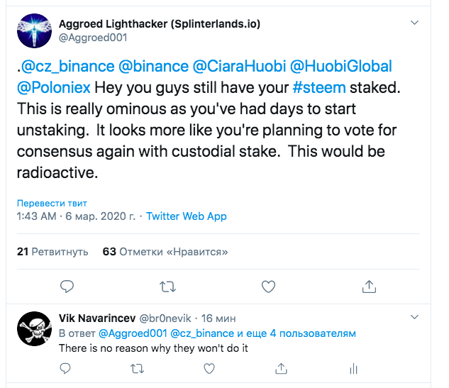This screenshot has height=388, width=449.
Task: Open Aggroed Lighthacker's profile avatar
Action: pos(34,31)
